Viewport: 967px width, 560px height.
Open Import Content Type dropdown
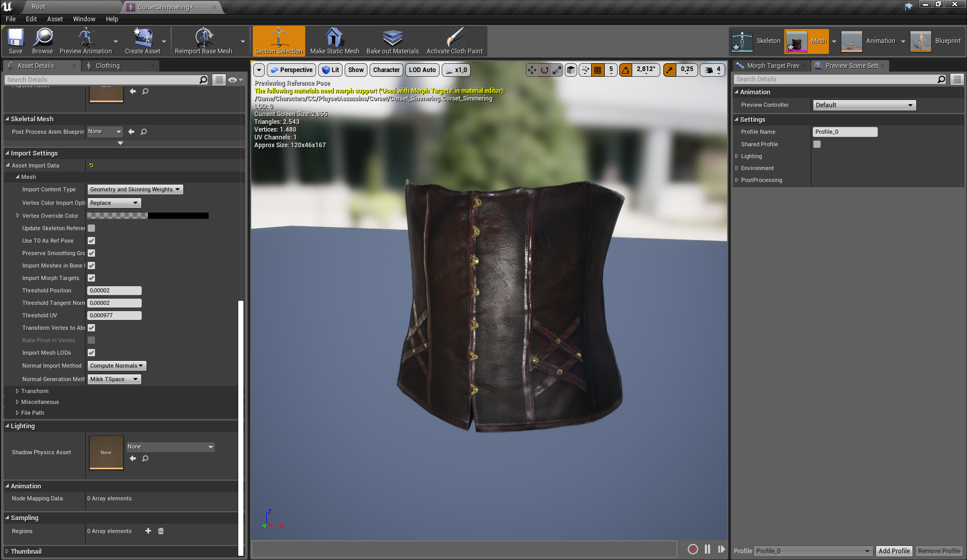[135, 190]
